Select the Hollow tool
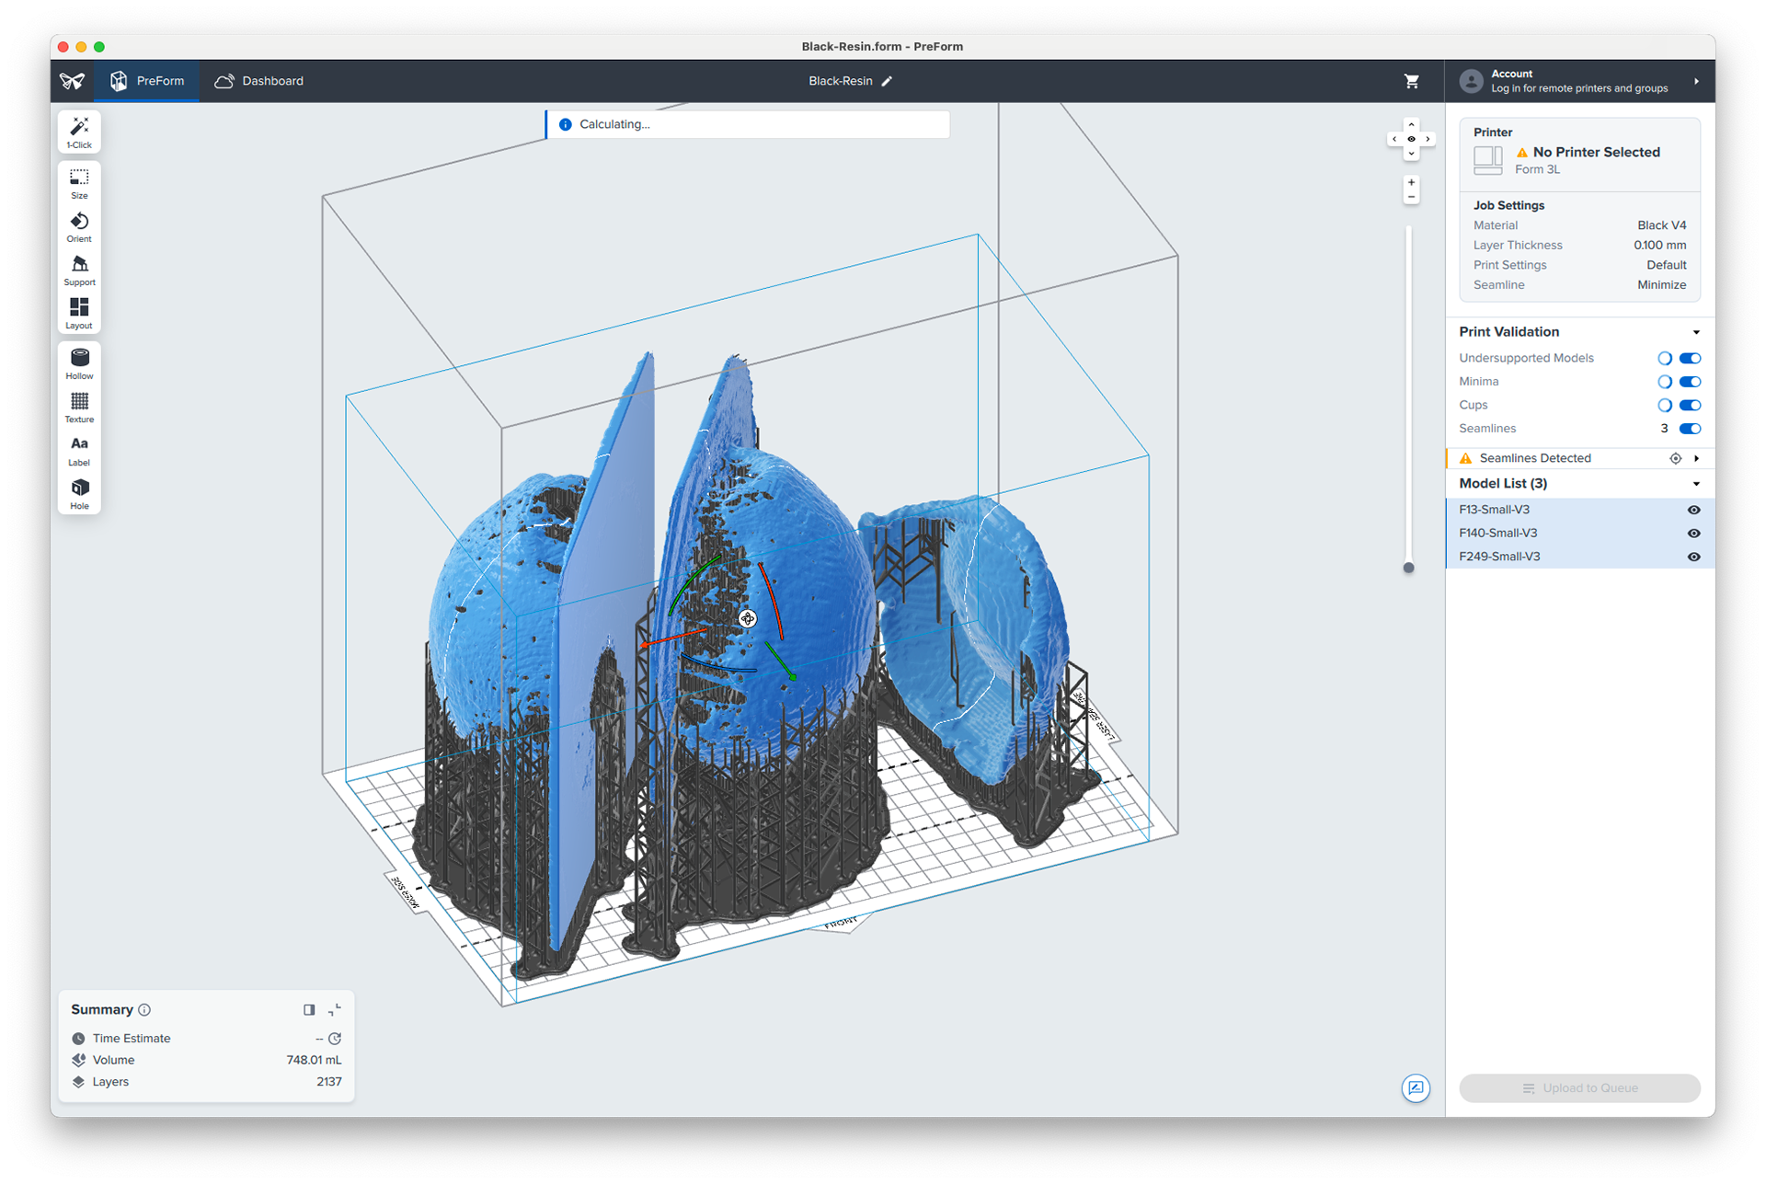Viewport: 1766px width, 1184px height. [x=79, y=363]
